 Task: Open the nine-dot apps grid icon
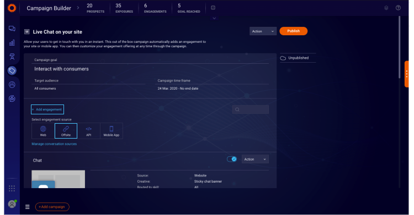point(12,189)
